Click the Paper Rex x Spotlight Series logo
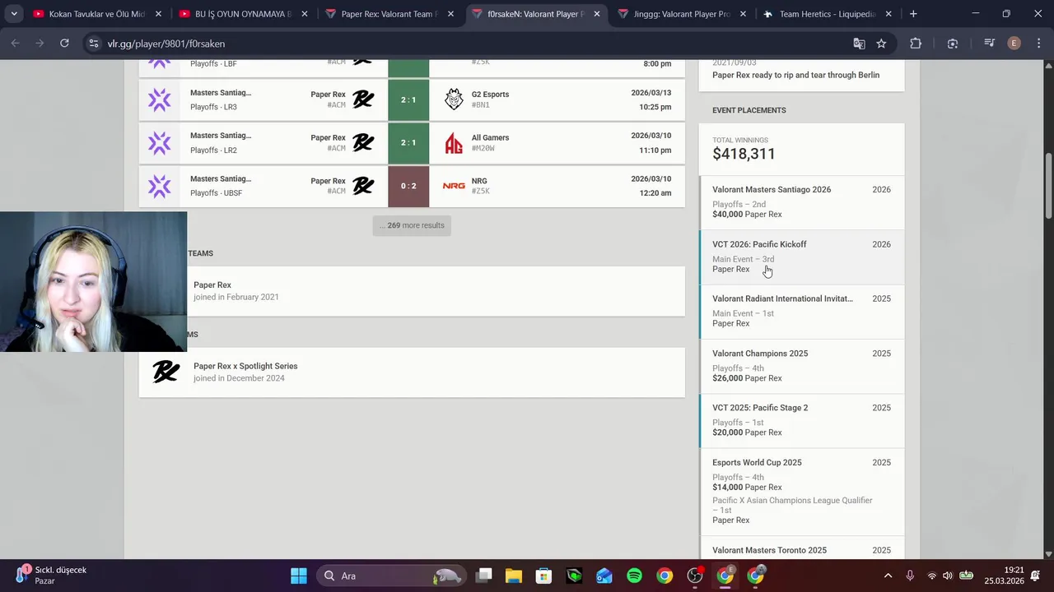Image resolution: width=1054 pixels, height=592 pixels. coord(166,372)
